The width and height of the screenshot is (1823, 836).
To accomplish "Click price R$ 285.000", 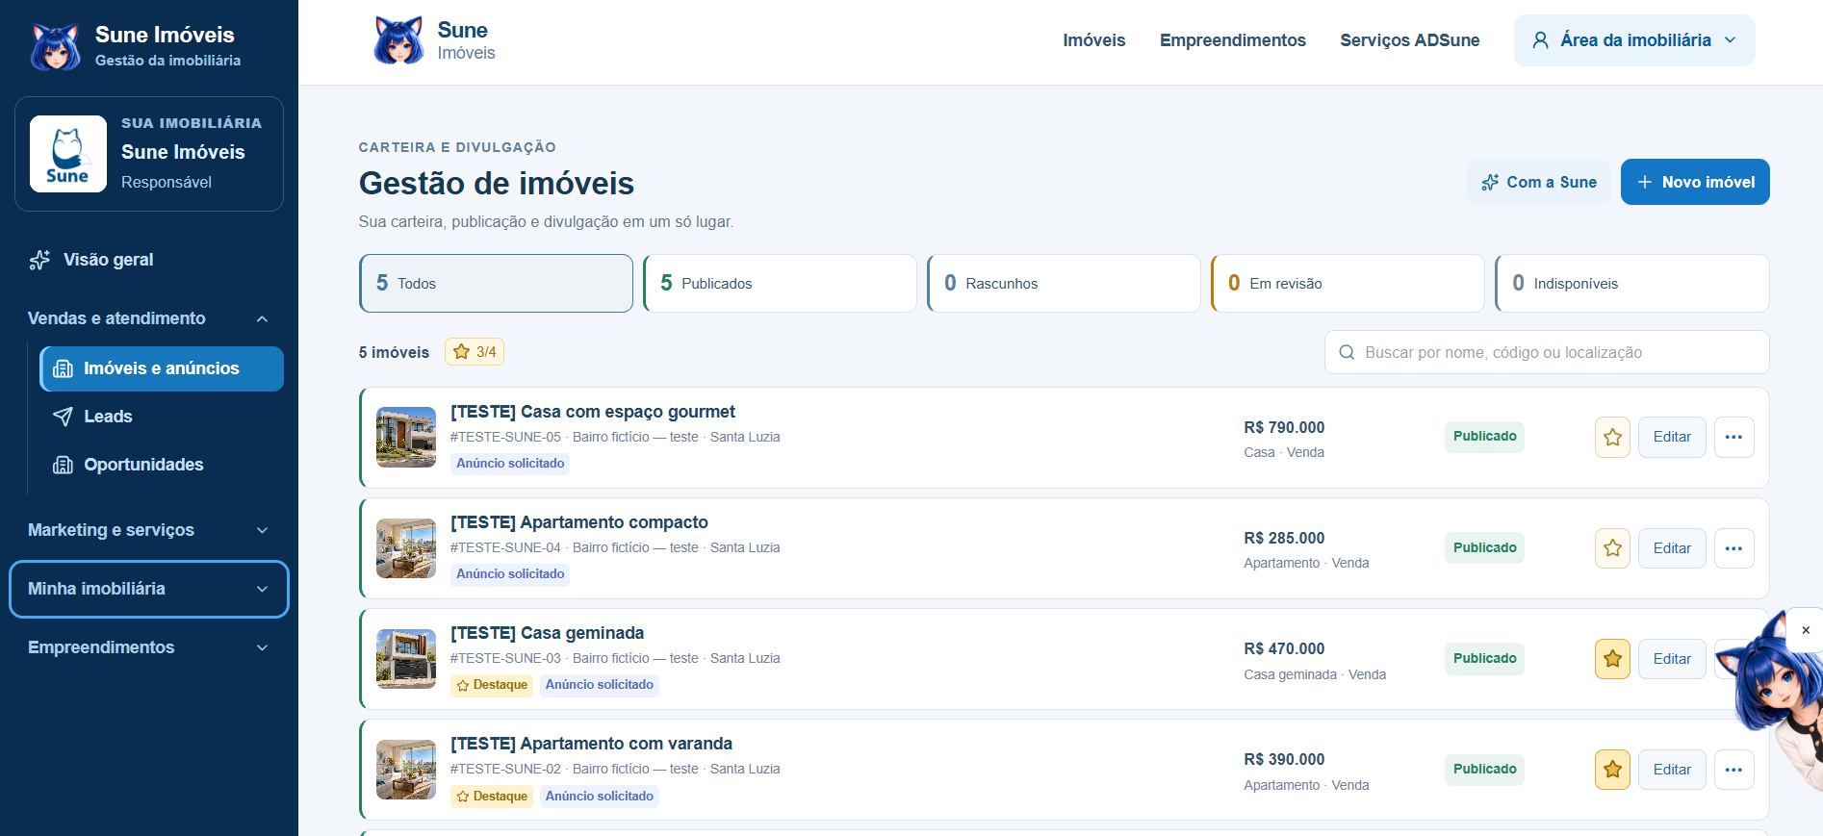I will (1284, 538).
